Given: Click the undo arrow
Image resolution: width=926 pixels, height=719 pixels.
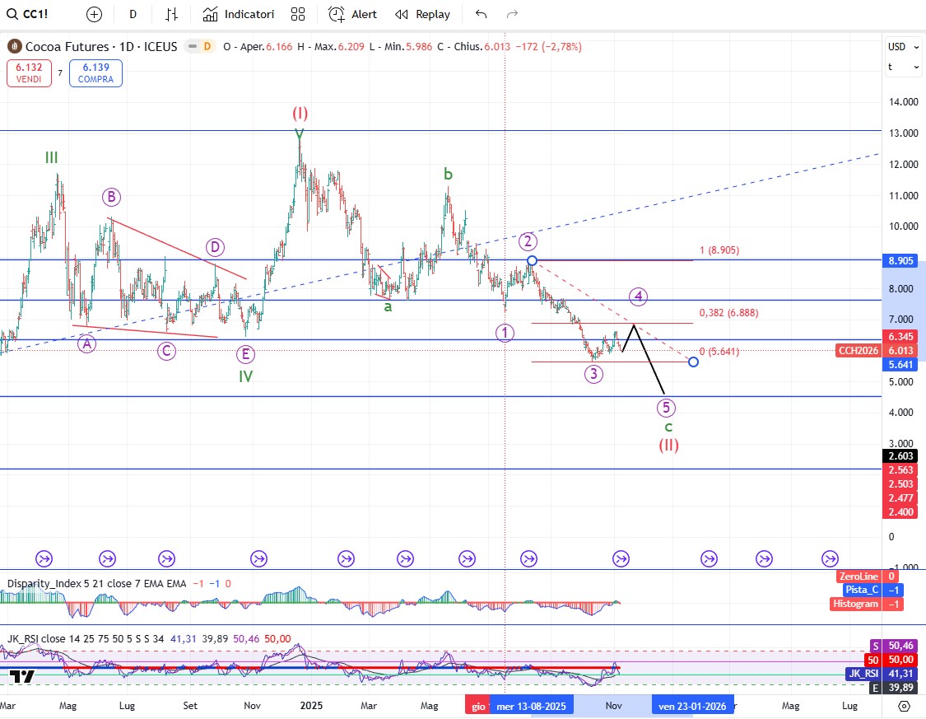Looking at the screenshot, I should coord(482,14).
